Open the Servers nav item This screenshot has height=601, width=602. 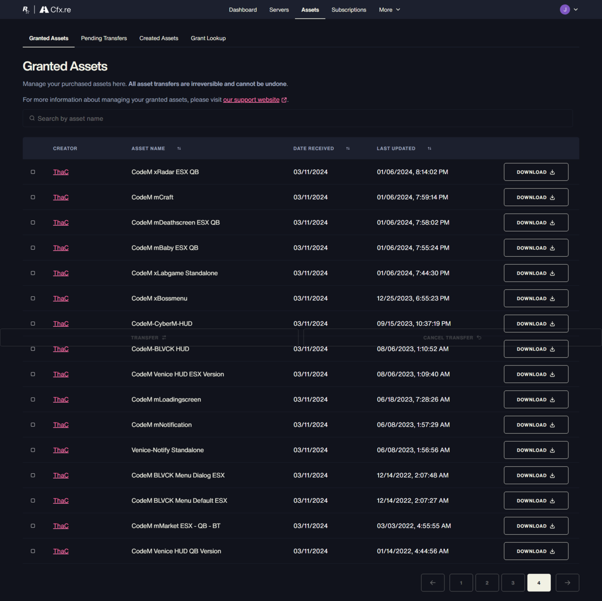279,10
